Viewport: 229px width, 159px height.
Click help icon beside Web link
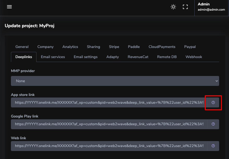[213, 146]
